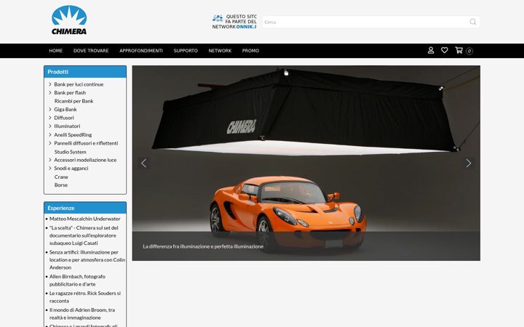Open the PROMO menu
The width and height of the screenshot is (524, 327).
250,51
